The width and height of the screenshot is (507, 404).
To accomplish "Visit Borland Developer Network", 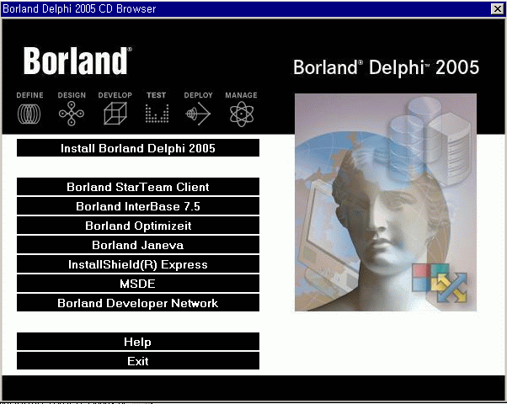I will (138, 303).
